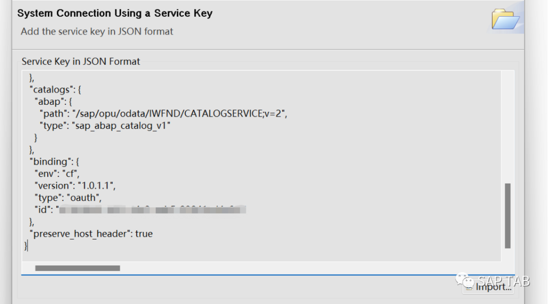Screen dimensions: 548x304
Task: Place cursor on the "binding" line
Action: [54, 162]
